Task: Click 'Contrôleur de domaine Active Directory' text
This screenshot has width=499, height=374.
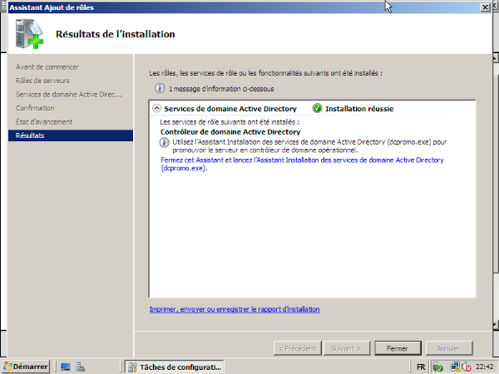Action: [230, 131]
